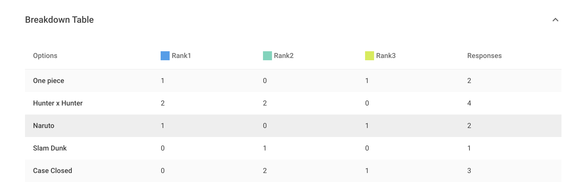Click the Rank1 column header label
Screen dimensions: 579x192
181,55
